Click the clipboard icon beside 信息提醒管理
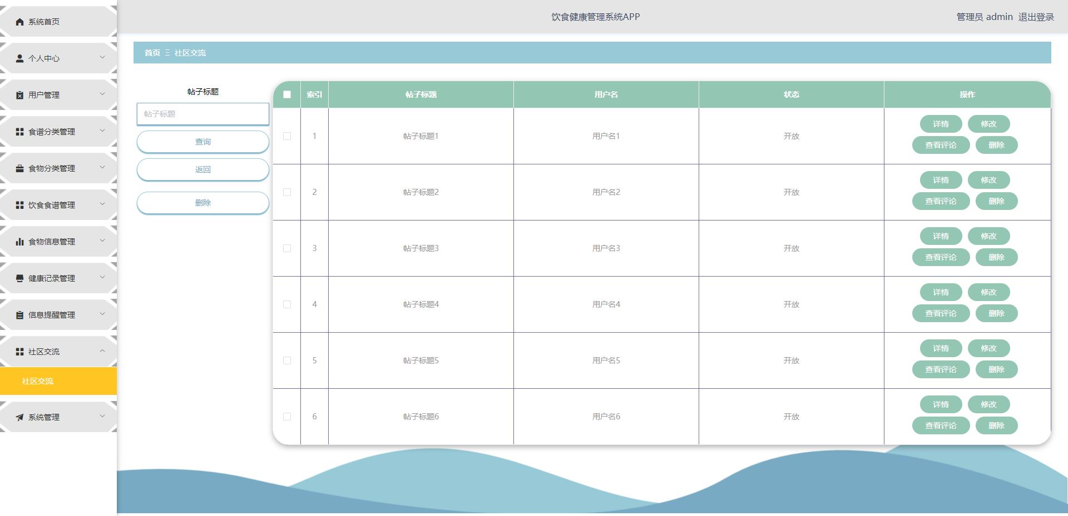Screen dimensions: 1068x516 click(20, 315)
